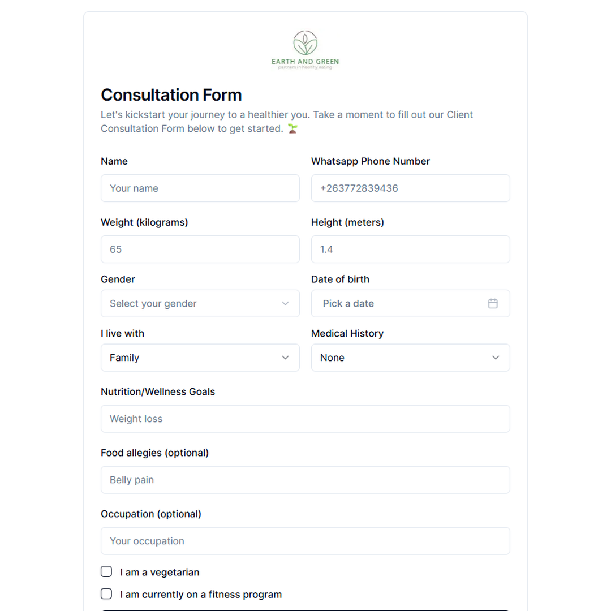Click the Food allergies optional field
The height and width of the screenshot is (611, 611).
click(x=305, y=480)
